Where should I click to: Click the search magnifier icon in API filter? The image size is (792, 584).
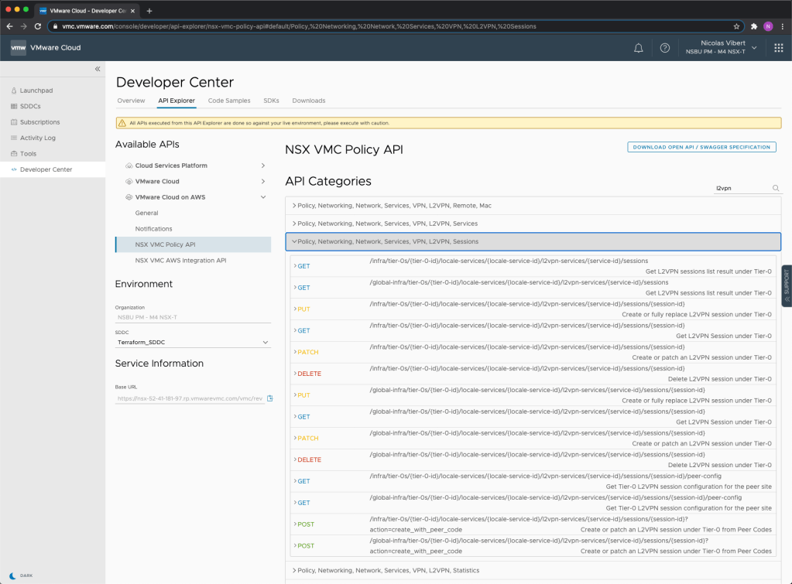point(775,188)
